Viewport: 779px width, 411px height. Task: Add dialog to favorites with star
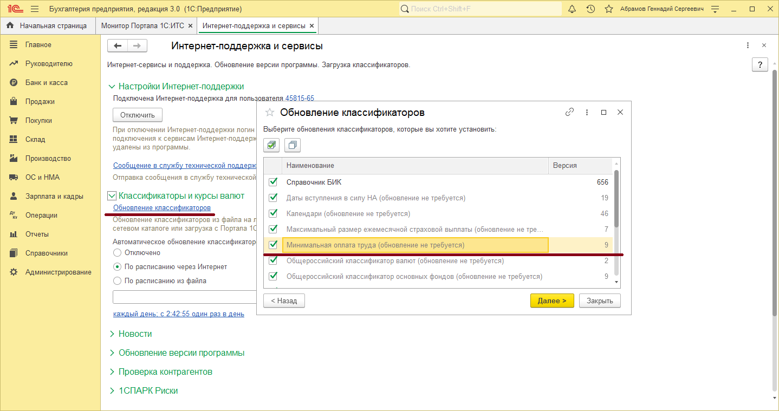tap(269, 113)
